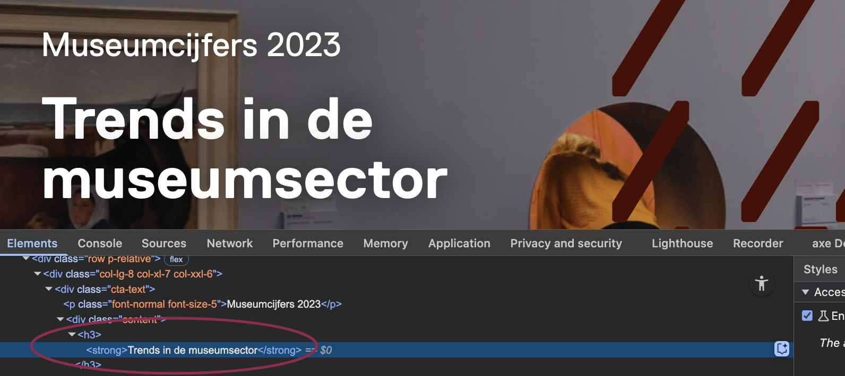The width and height of the screenshot is (845, 376).
Task: Open the Network tab
Action: 230,243
